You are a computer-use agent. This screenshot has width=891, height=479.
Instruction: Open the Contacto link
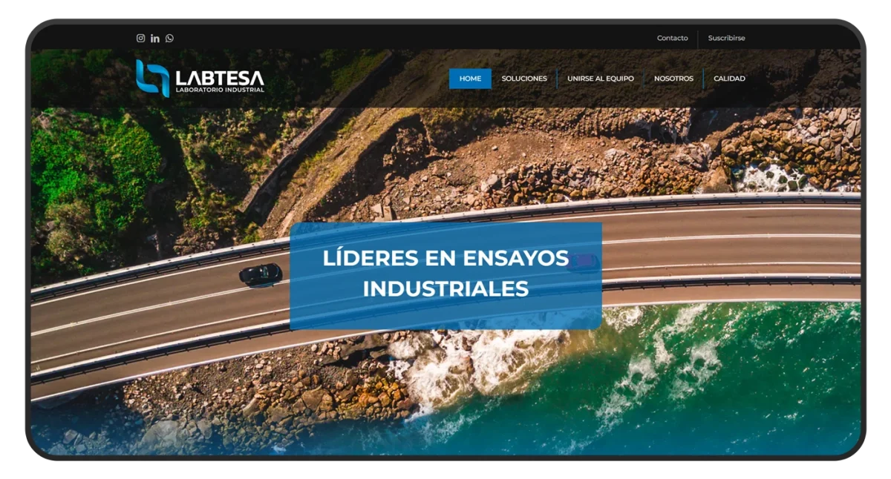tap(672, 38)
